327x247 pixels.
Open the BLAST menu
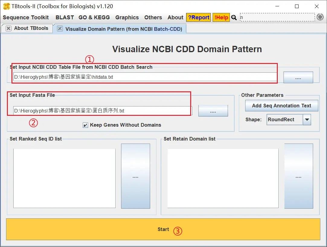click(x=65, y=17)
